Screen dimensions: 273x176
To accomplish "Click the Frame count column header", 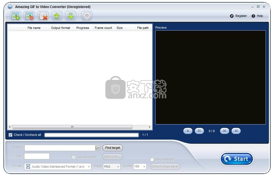I will click(x=103, y=28).
